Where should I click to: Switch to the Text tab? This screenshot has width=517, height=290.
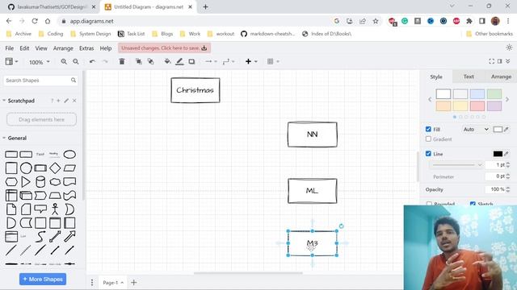(x=469, y=77)
